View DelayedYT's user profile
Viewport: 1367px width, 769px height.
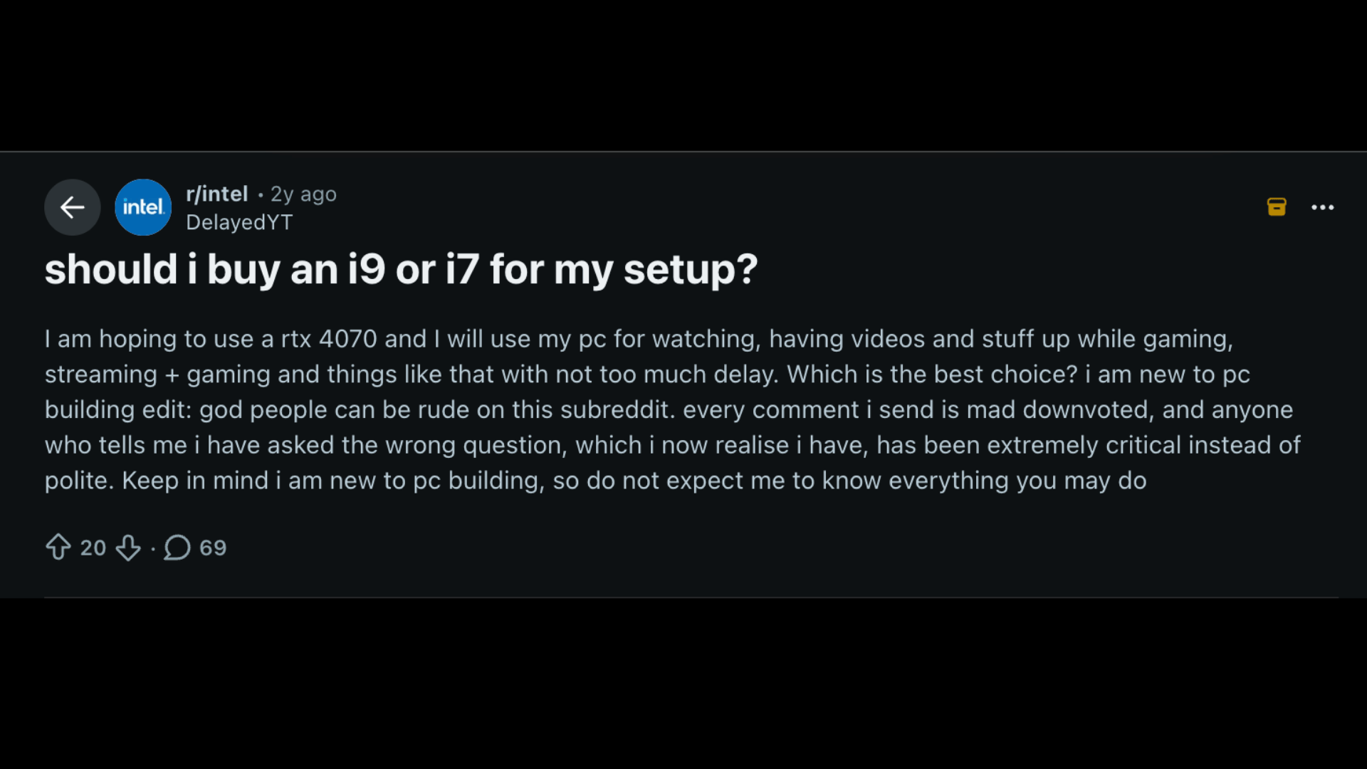pyautogui.click(x=239, y=222)
